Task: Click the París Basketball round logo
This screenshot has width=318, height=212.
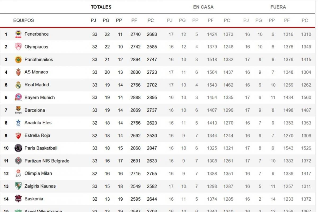Action: coord(18,148)
